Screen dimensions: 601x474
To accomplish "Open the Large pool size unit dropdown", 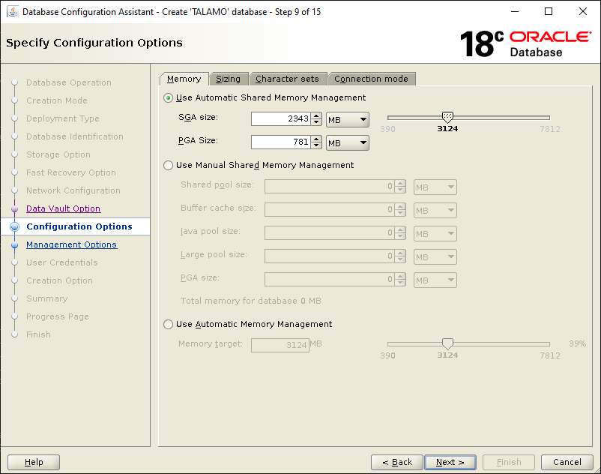I will 435,257.
